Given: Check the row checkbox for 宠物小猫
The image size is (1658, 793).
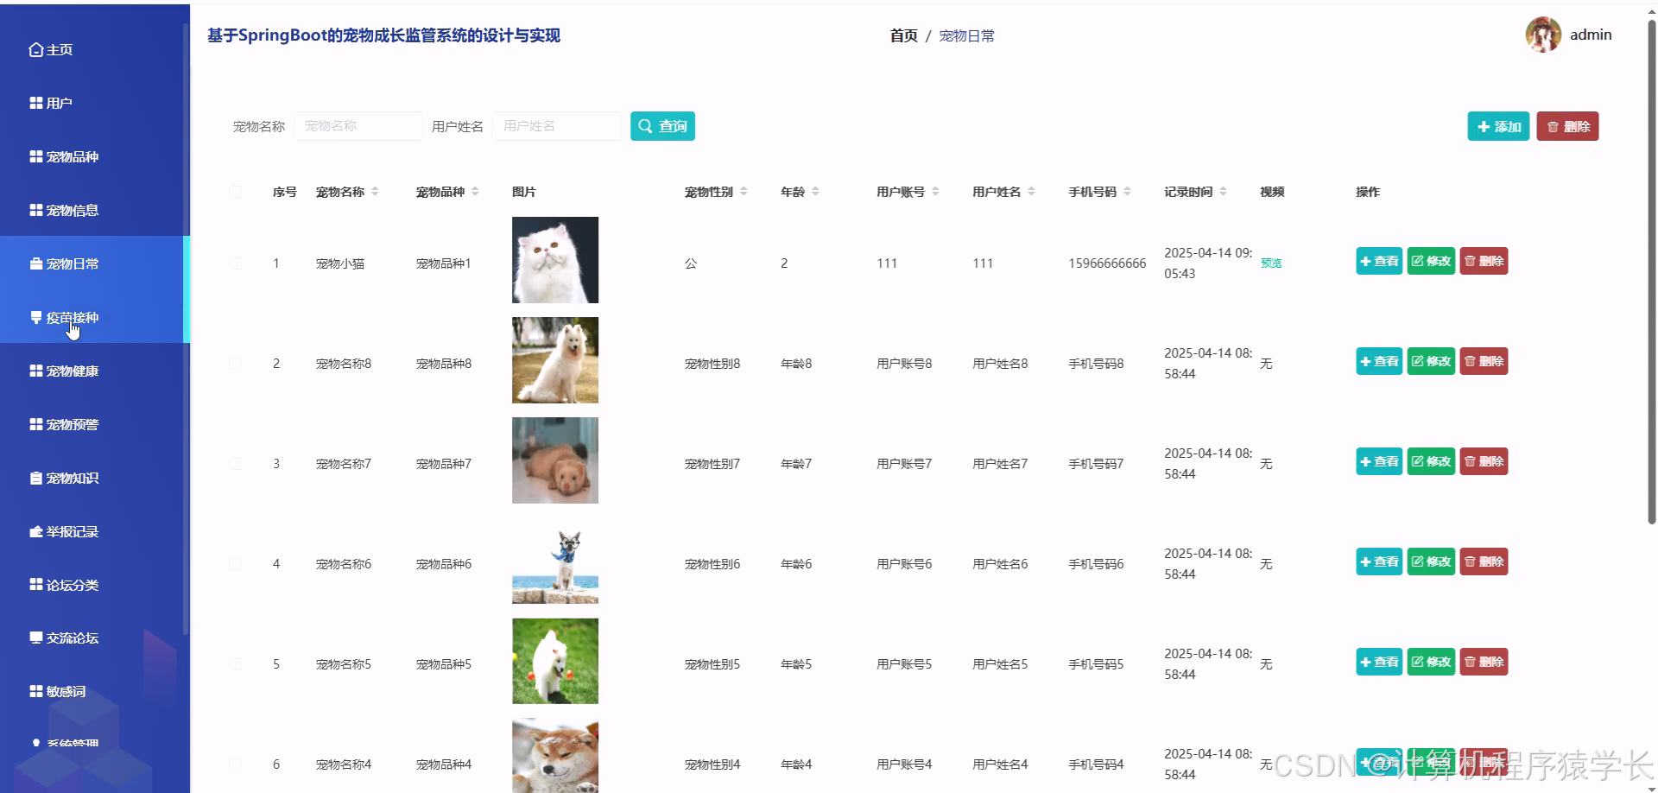Looking at the screenshot, I should point(236,263).
